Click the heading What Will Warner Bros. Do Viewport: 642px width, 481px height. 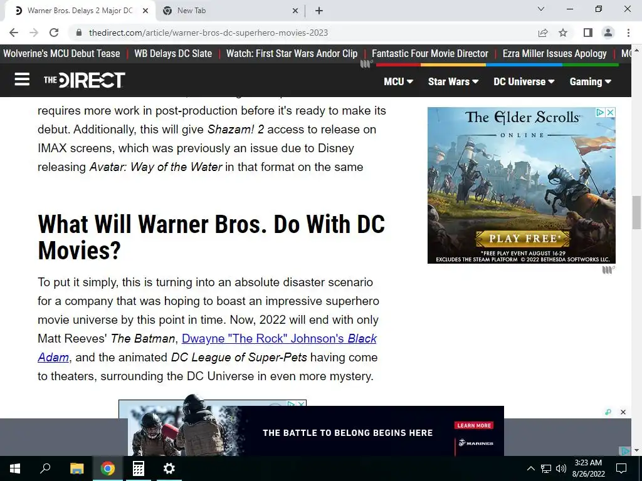click(x=211, y=237)
